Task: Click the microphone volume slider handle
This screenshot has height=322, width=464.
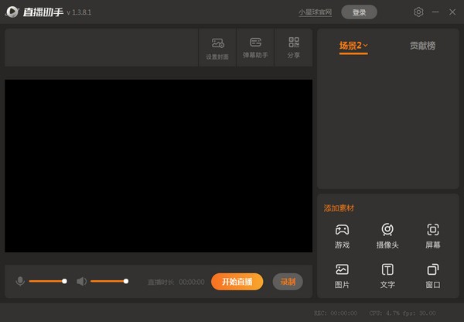Action: tap(64, 281)
